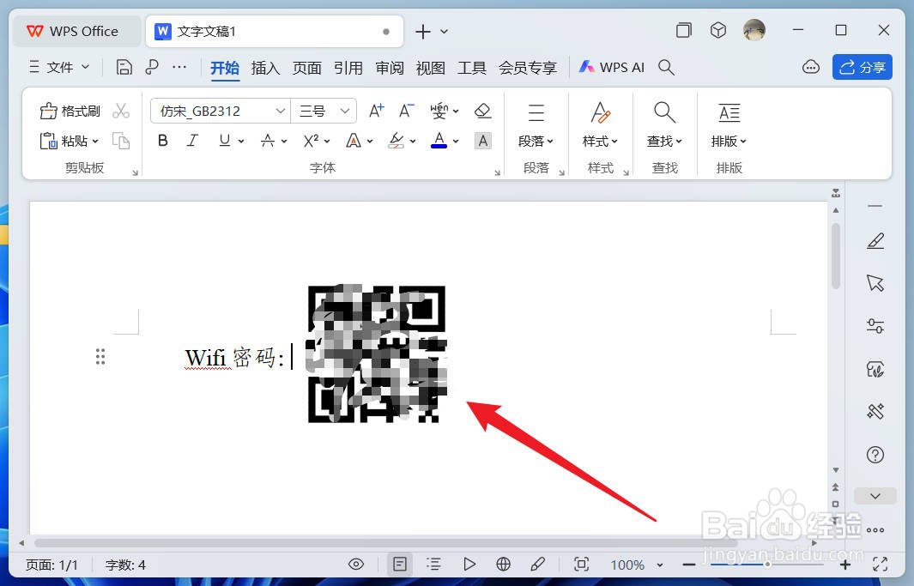The image size is (914, 586).
Task: Select the ink annotation pen in status bar
Action: coord(538,565)
